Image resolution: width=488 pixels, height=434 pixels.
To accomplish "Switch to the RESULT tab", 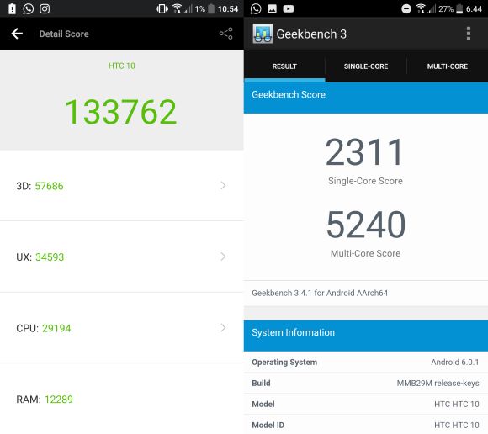I will [284, 66].
